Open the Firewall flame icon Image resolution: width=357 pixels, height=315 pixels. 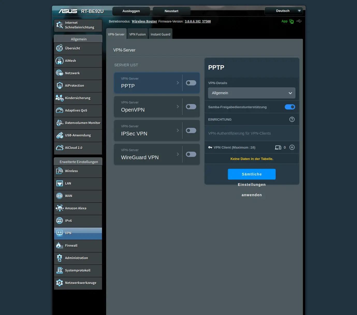60,245
